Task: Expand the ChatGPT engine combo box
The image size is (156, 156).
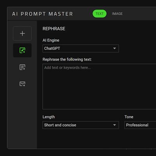Action: click(81, 48)
